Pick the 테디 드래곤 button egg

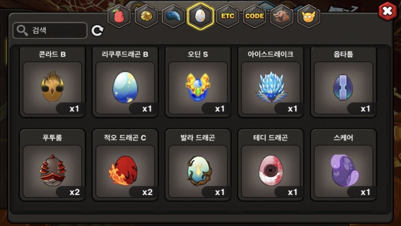(271, 165)
